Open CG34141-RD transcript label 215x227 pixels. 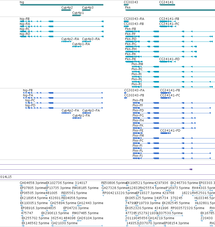tap(169, 59)
